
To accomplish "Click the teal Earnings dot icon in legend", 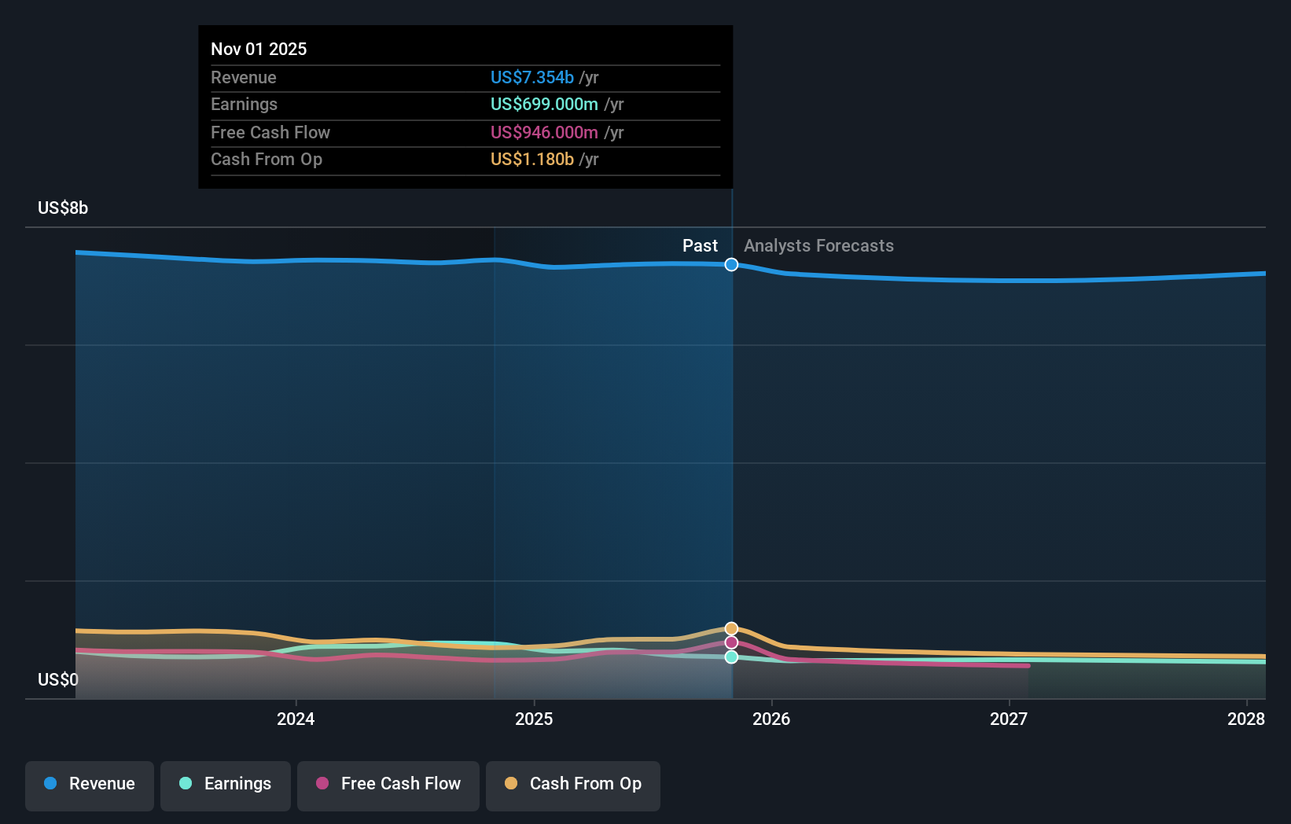I will click(185, 784).
